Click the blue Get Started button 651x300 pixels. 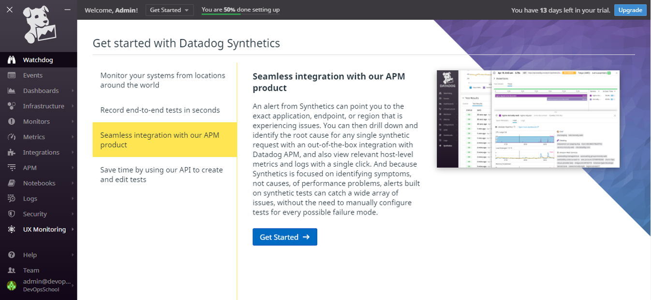click(284, 237)
